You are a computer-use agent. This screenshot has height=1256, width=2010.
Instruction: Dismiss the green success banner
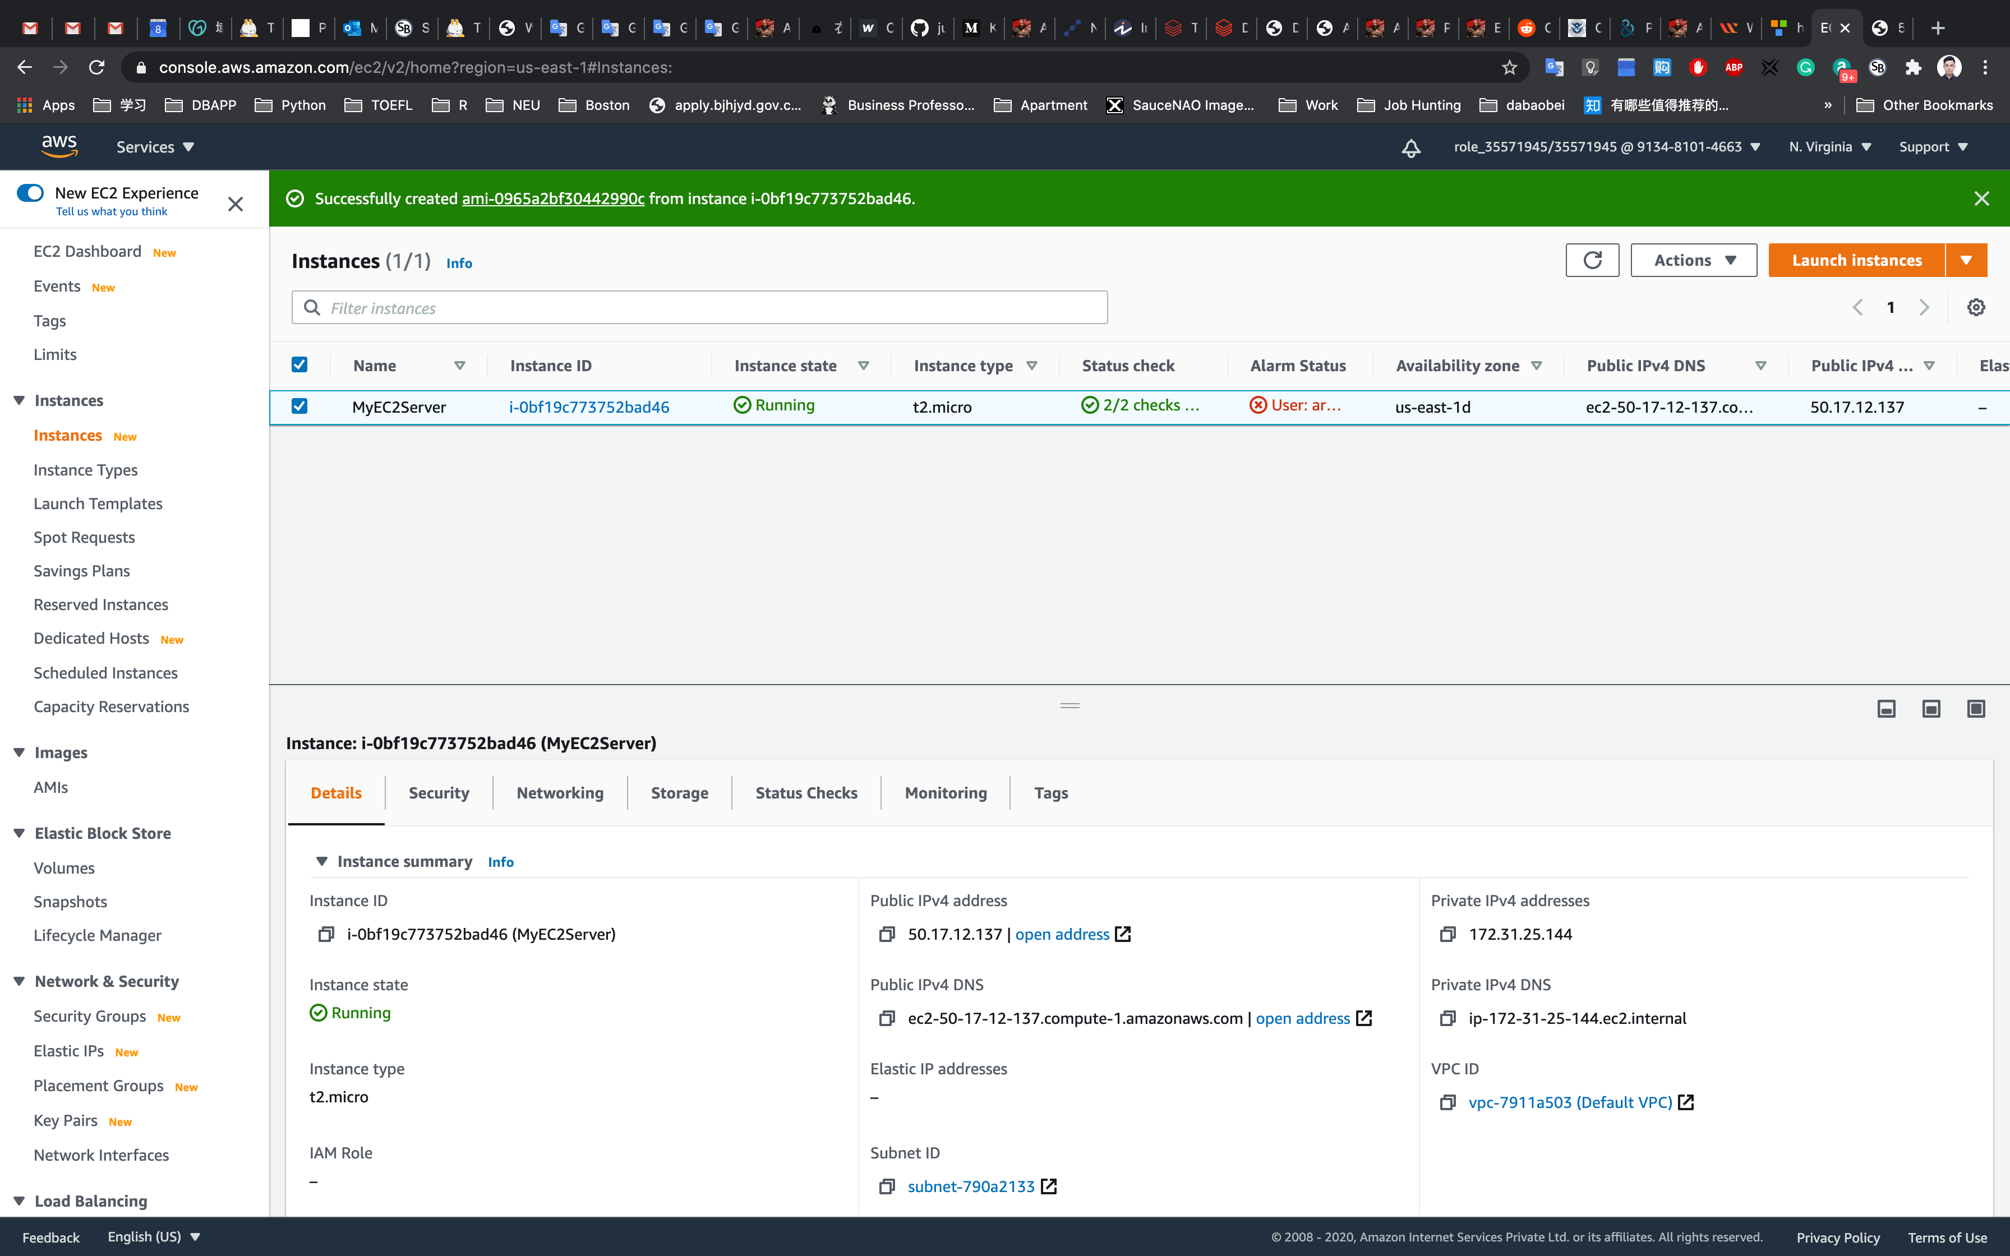coord(1981,198)
